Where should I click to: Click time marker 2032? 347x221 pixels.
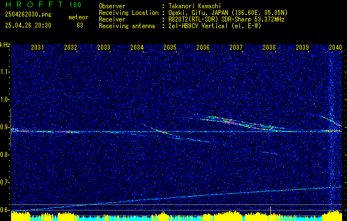pyautogui.click(x=71, y=47)
